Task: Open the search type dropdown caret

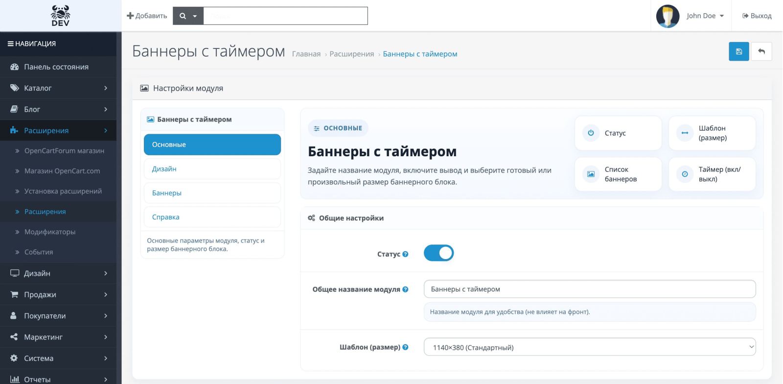Action: click(195, 16)
